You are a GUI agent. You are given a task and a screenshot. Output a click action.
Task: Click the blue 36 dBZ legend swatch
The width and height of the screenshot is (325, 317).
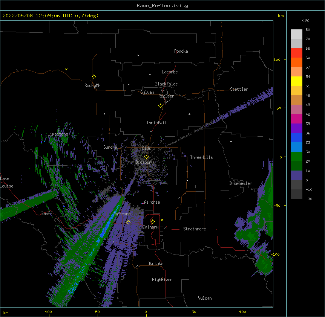[296, 137]
